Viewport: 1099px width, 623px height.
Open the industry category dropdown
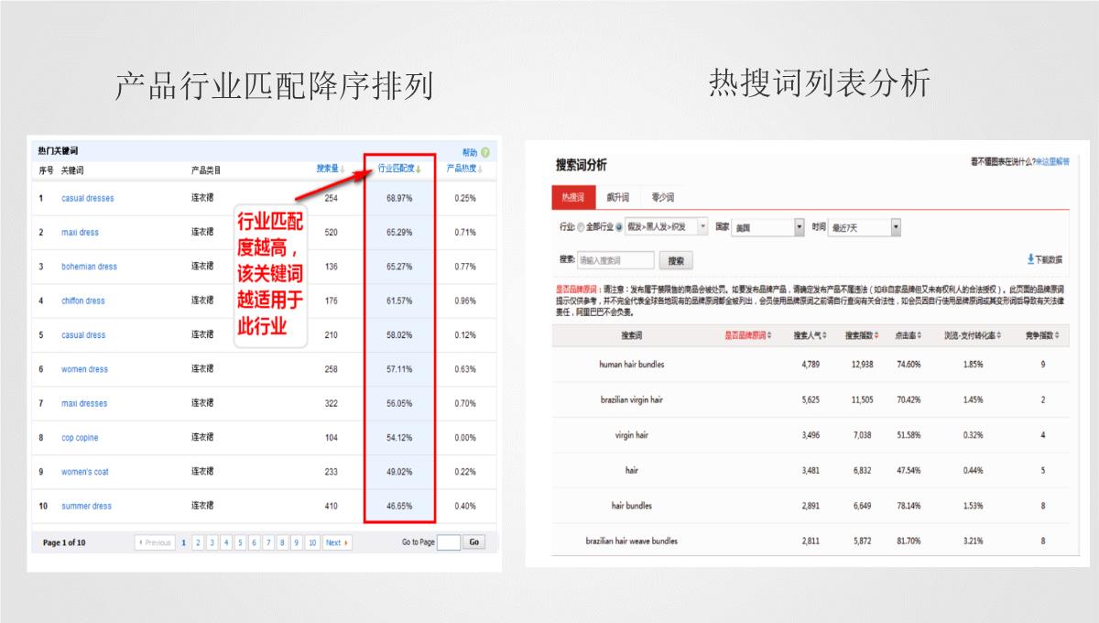pos(702,226)
